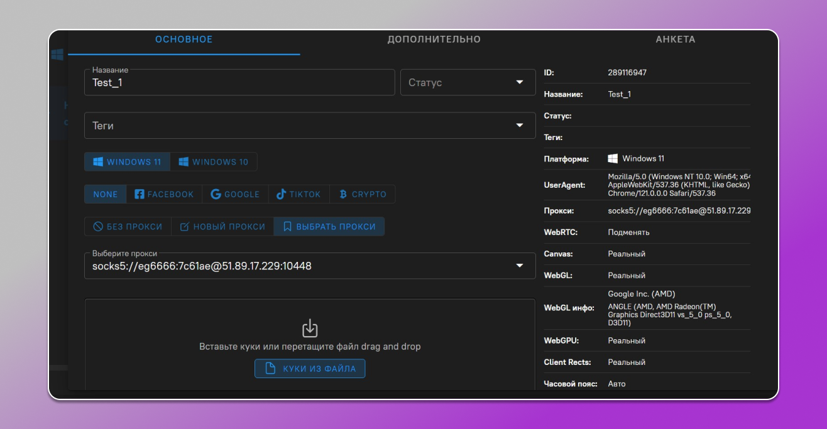
Task: Click the Google Inc. (AMD) text
Action: click(x=642, y=294)
